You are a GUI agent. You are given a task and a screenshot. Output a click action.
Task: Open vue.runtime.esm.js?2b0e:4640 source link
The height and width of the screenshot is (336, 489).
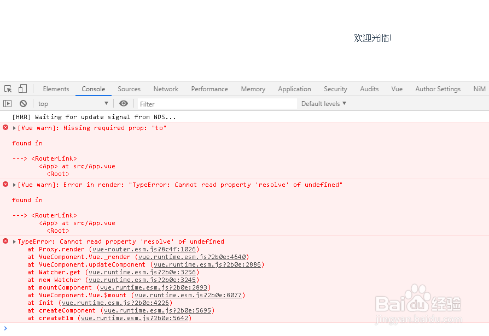pos(192,257)
